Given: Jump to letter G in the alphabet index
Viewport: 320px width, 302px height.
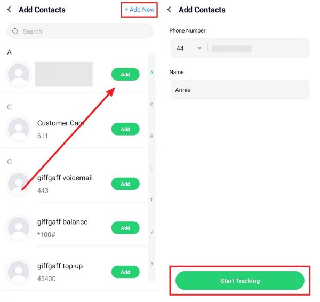Looking at the screenshot, I should (151, 136).
